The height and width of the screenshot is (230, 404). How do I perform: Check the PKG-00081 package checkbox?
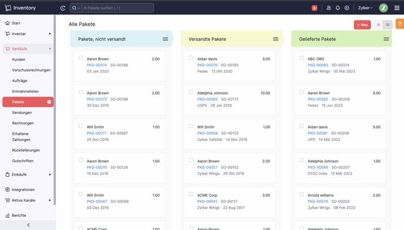click(x=301, y=126)
